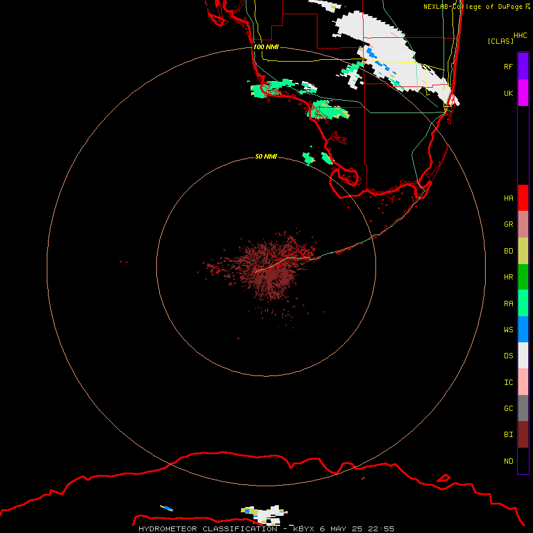This screenshot has height=533, width=533.
Task: Click the Hydrometeor Classification KBYX title text
Action: [266, 529]
